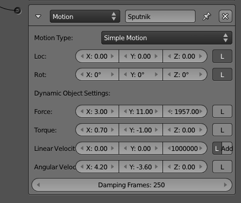Image resolution: width=241 pixels, height=203 pixels.
Task: Increase Force X with right arrow
Action: pyautogui.click(x=113, y=111)
